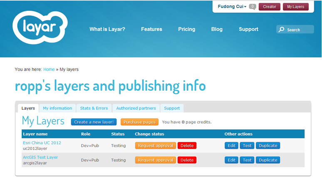Switch to the Stats & Errors tab

[94, 108]
